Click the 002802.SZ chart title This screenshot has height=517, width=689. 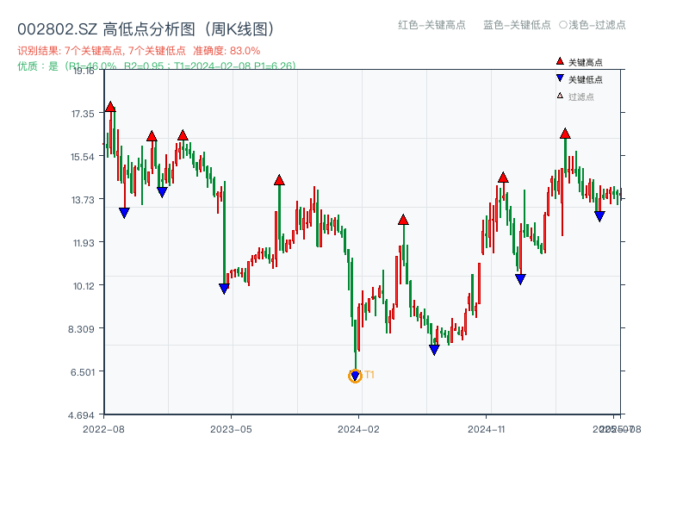[146, 29]
